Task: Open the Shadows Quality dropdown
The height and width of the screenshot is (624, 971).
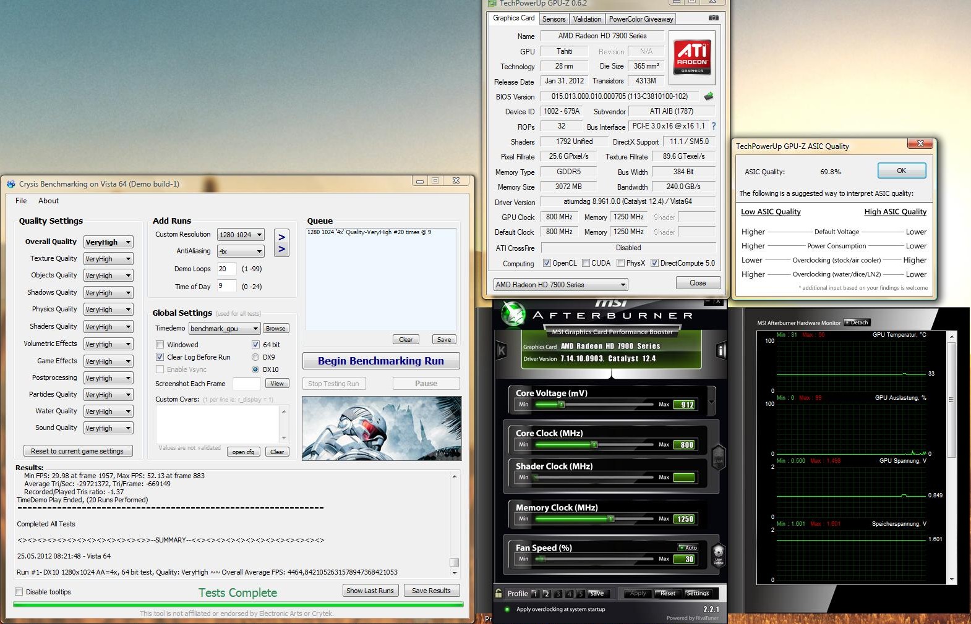Action: pyautogui.click(x=108, y=293)
